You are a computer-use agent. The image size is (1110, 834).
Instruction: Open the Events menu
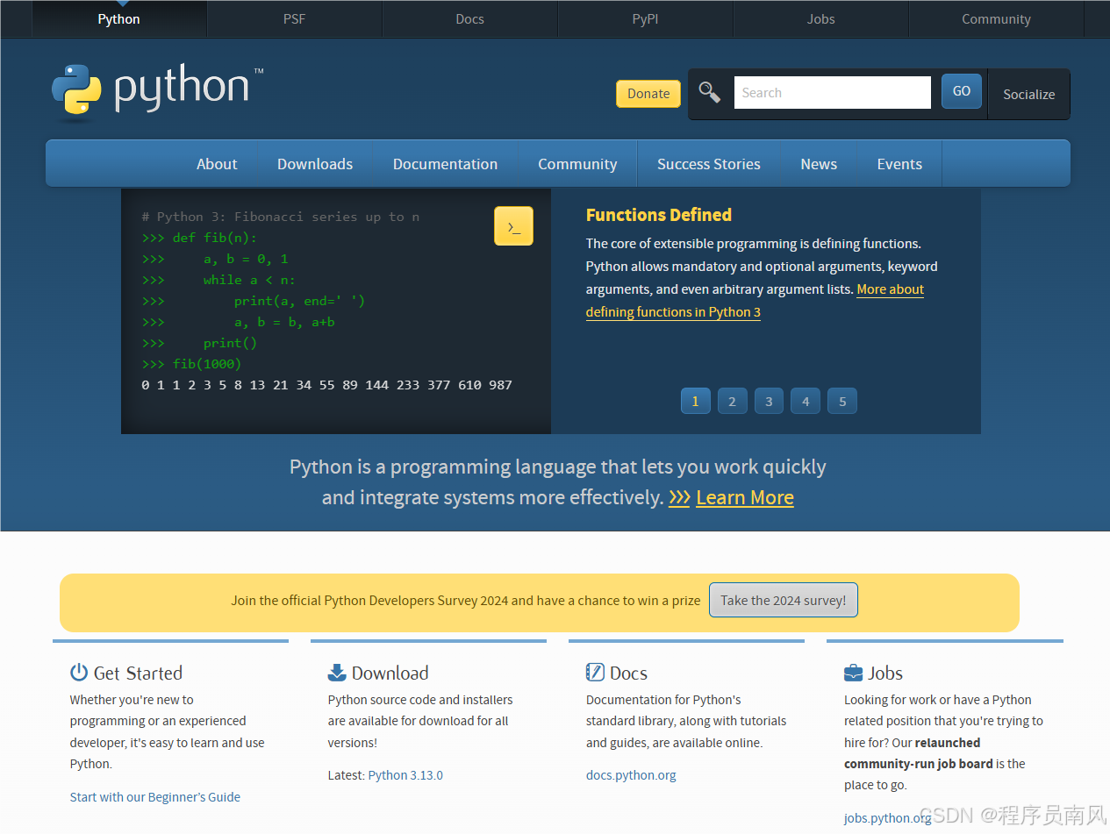click(x=899, y=164)
